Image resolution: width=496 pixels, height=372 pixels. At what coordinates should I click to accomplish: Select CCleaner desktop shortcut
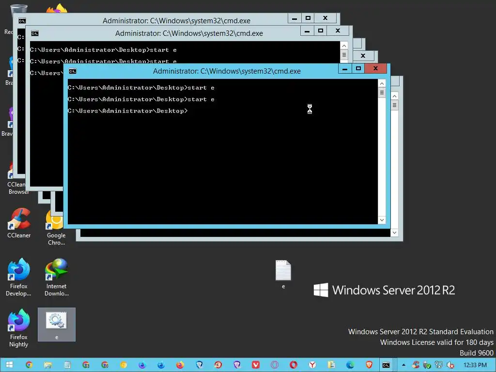pos(19,223)
